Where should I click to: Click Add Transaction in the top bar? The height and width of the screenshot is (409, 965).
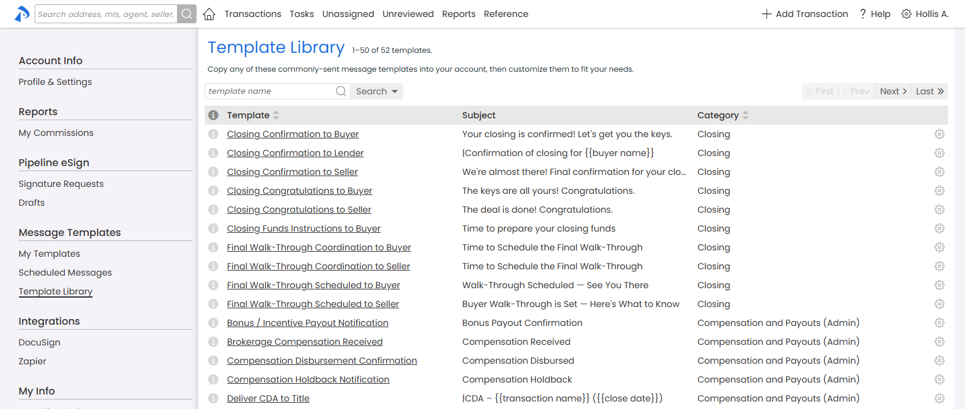click(804, 14)
